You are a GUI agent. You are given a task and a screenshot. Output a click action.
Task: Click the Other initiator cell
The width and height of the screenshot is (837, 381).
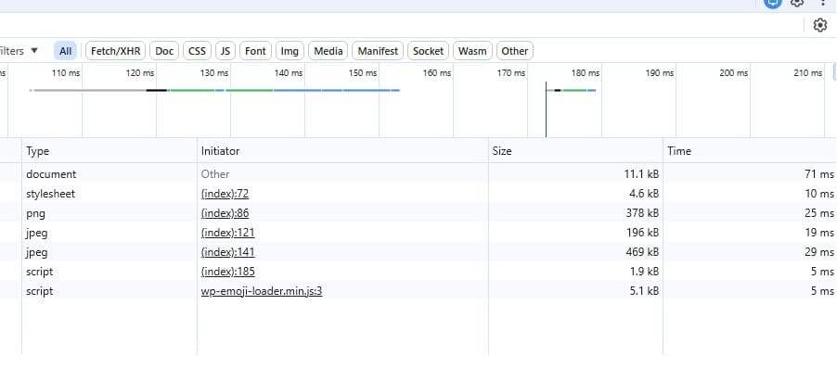[x=342, y=174]
